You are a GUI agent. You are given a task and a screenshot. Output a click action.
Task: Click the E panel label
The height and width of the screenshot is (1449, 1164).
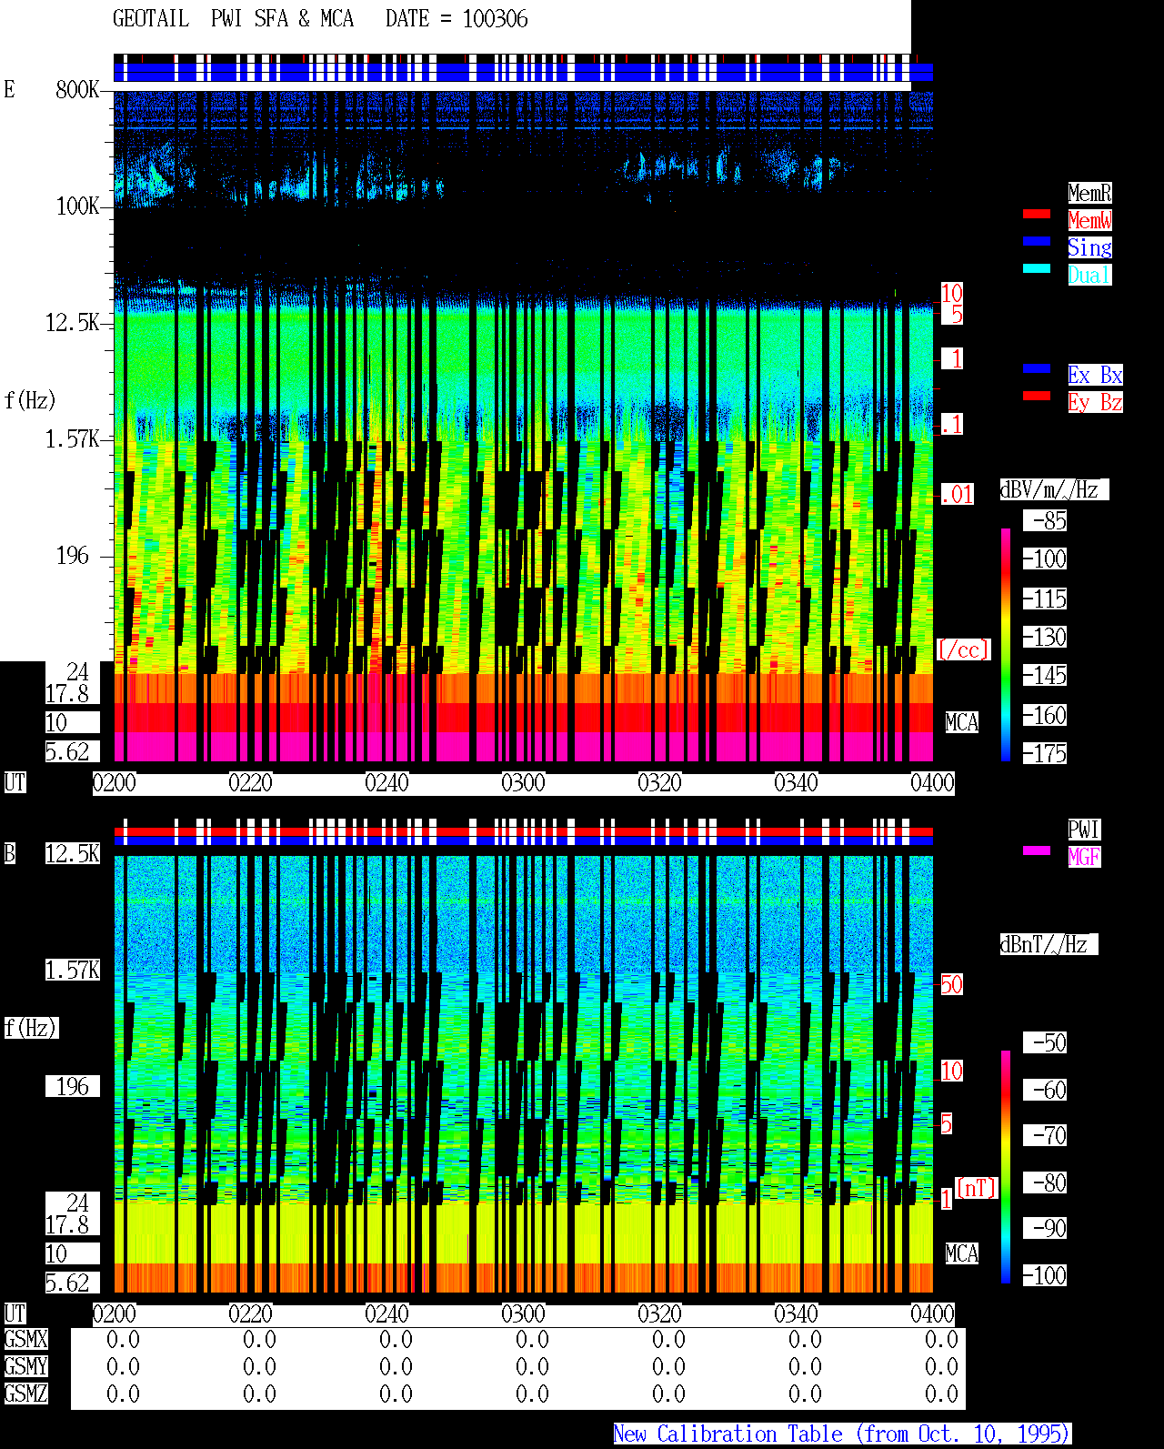[x=10, y=89]
